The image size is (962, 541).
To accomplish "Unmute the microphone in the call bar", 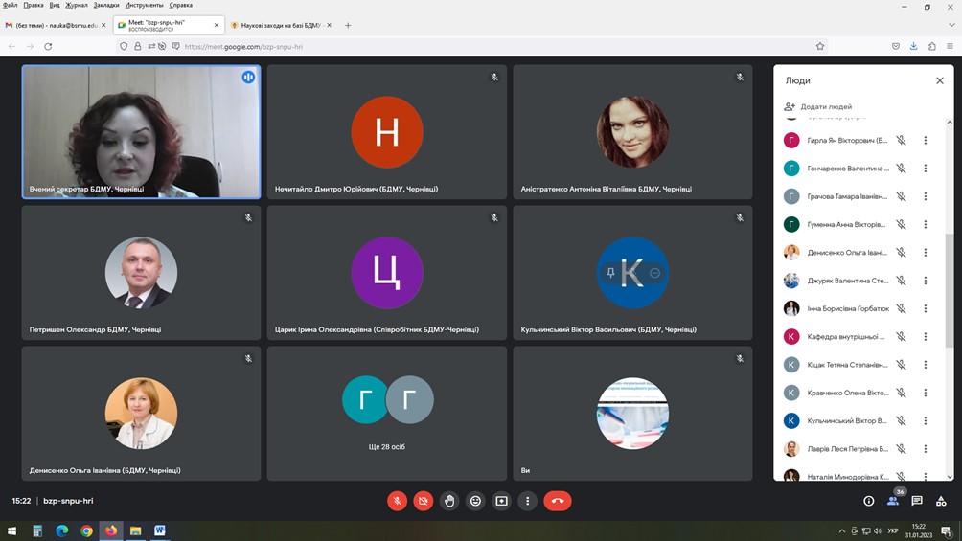I will [397, 501].
